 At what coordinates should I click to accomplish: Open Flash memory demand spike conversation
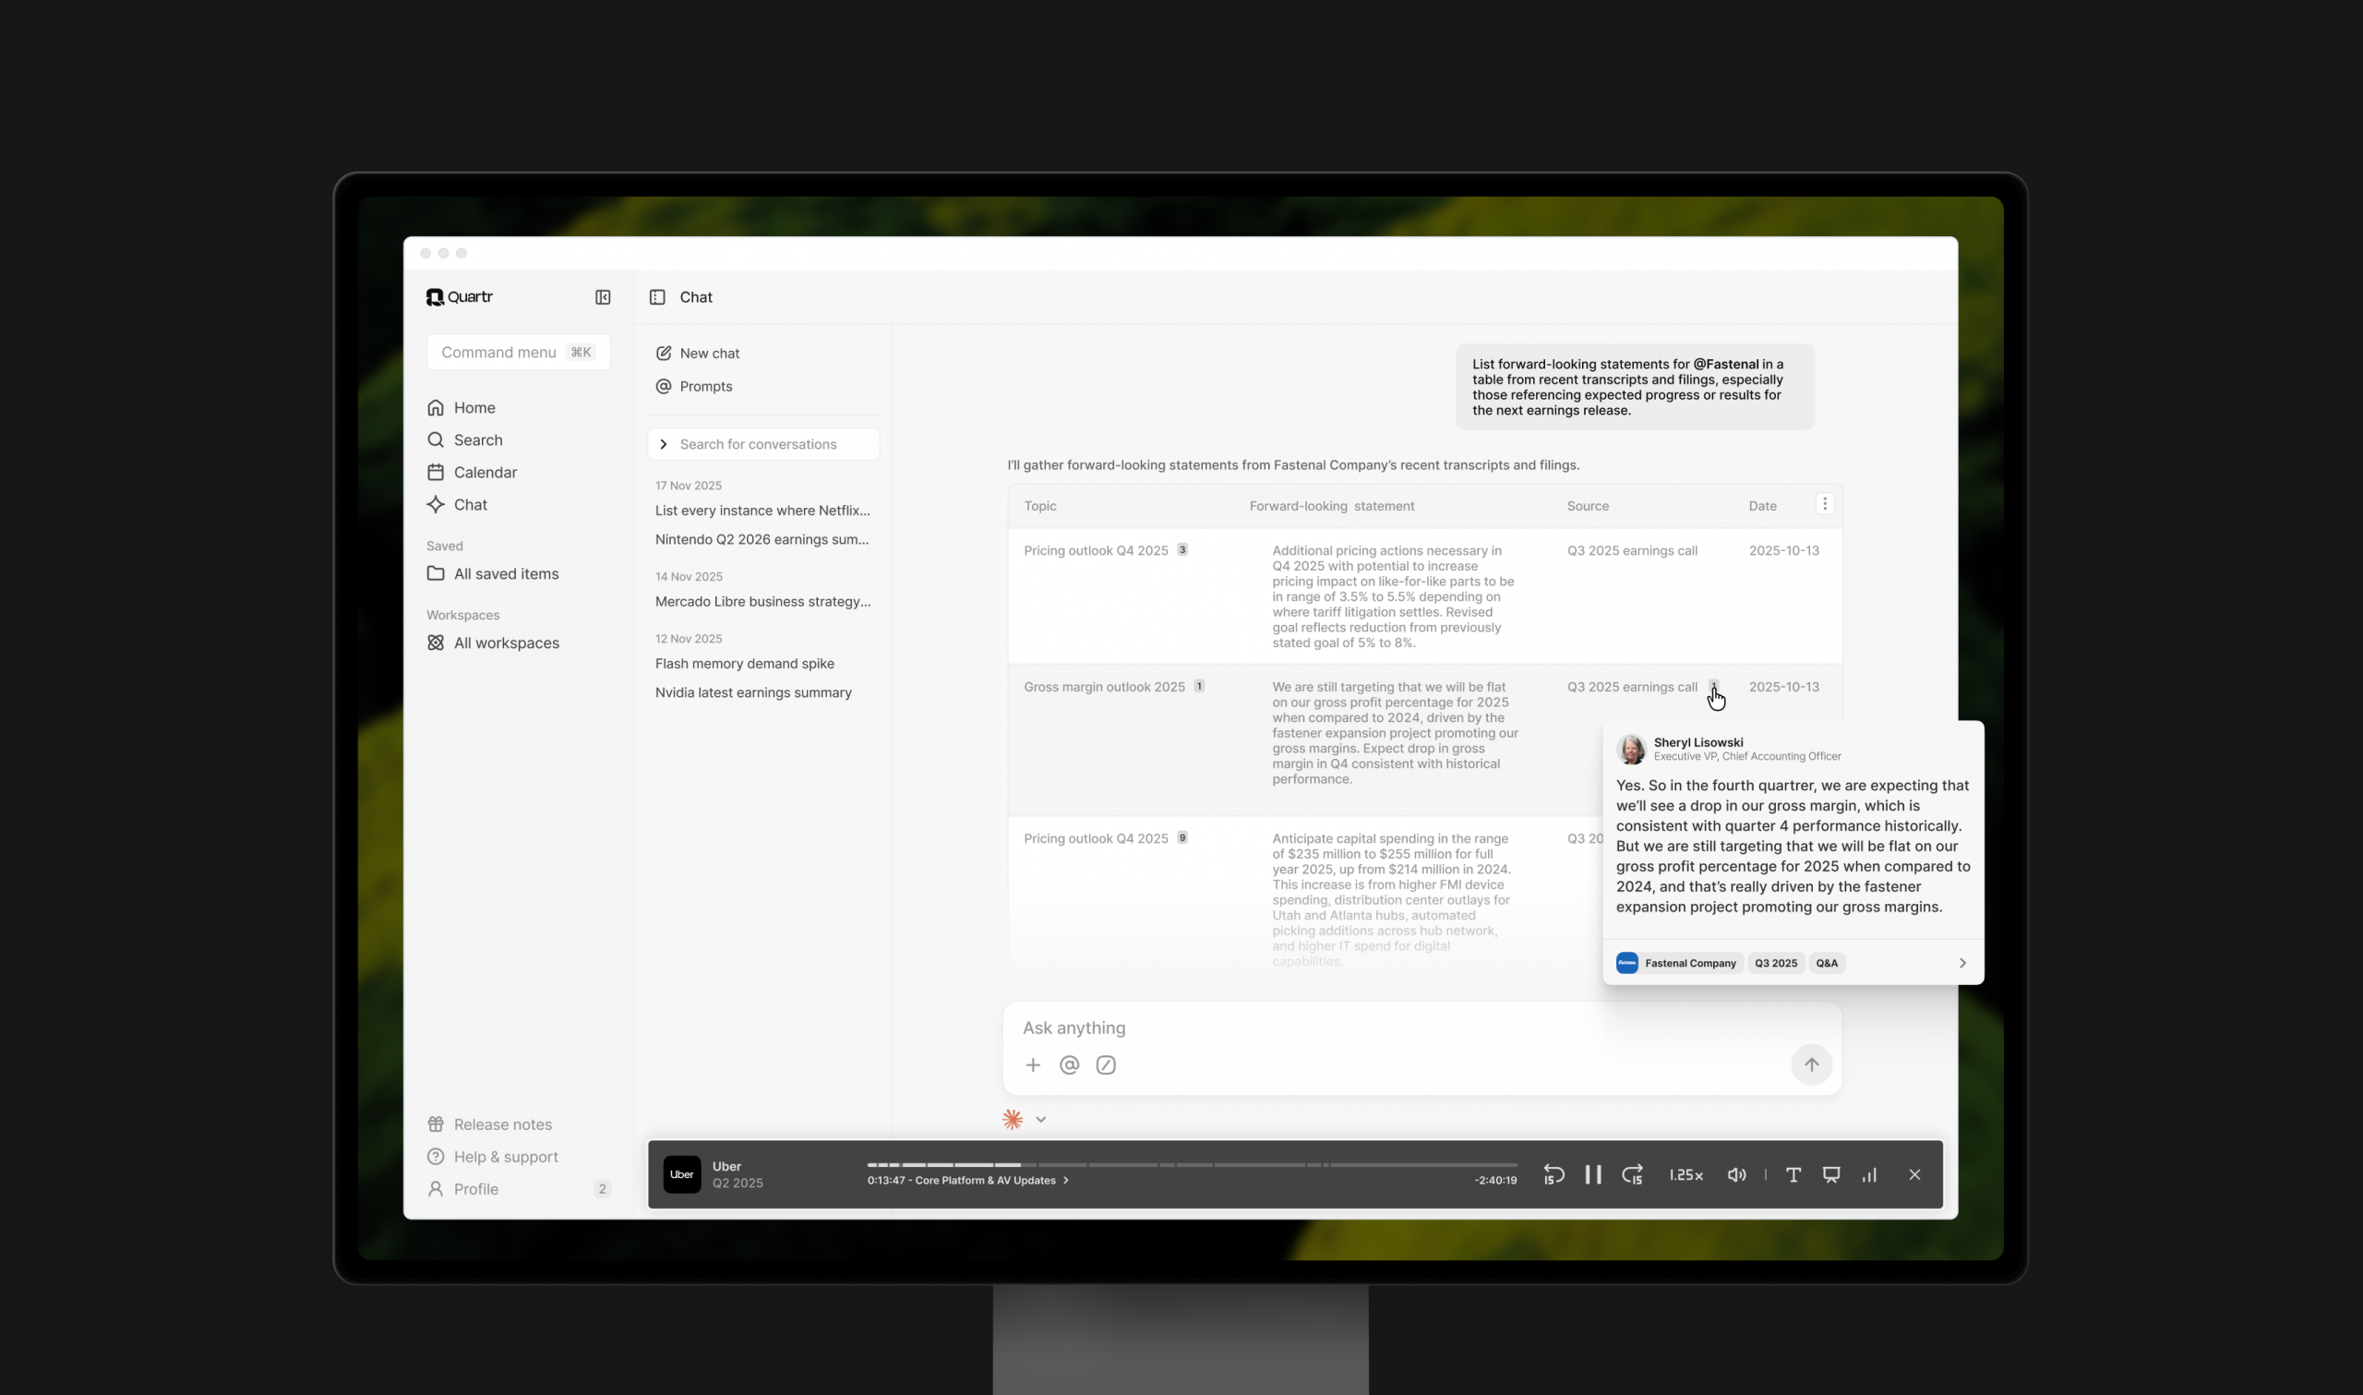745,664
